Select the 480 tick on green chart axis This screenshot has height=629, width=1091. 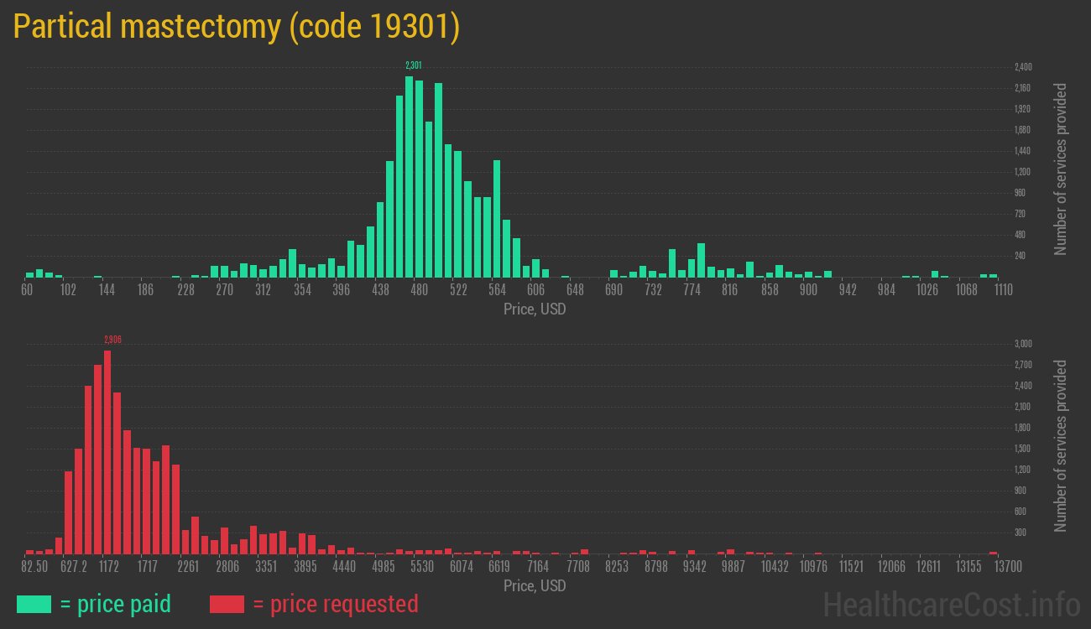pos(419,290)
